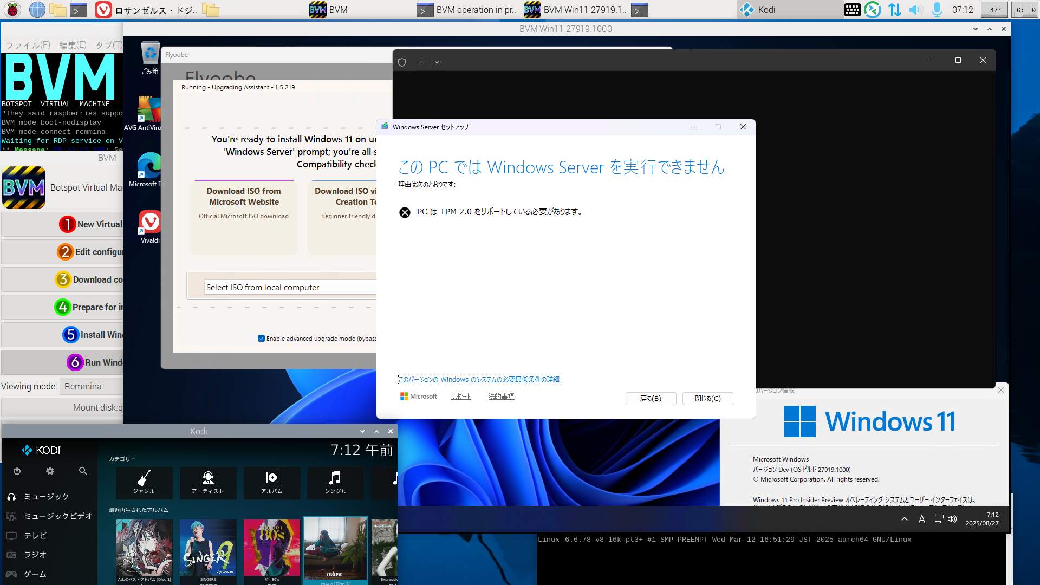Select ミュージックビデオ in Kodi sidebar
1040x585 pixels.
tap(49, 516)
